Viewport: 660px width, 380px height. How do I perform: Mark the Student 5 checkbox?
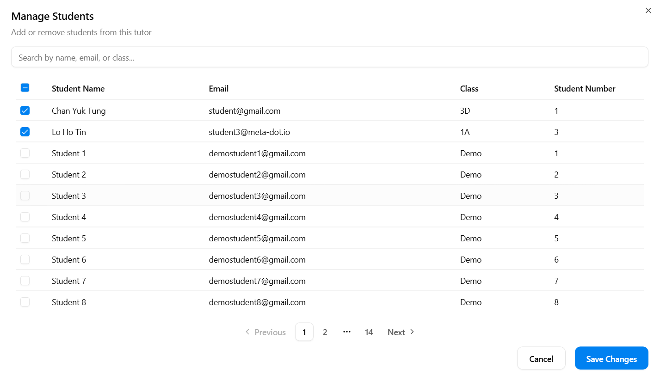tap(25, 238)
